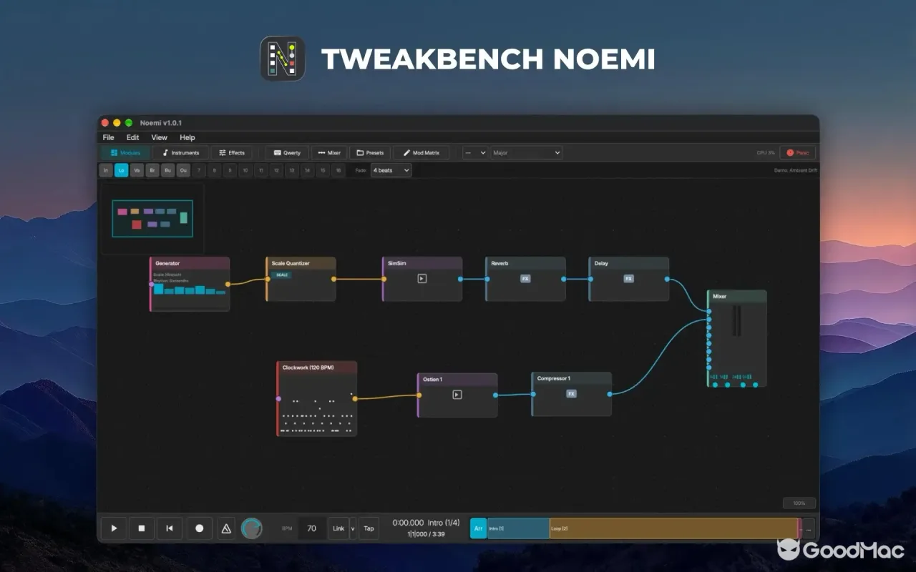
Task: Click the FX icon in Delay
Action: 628,279
